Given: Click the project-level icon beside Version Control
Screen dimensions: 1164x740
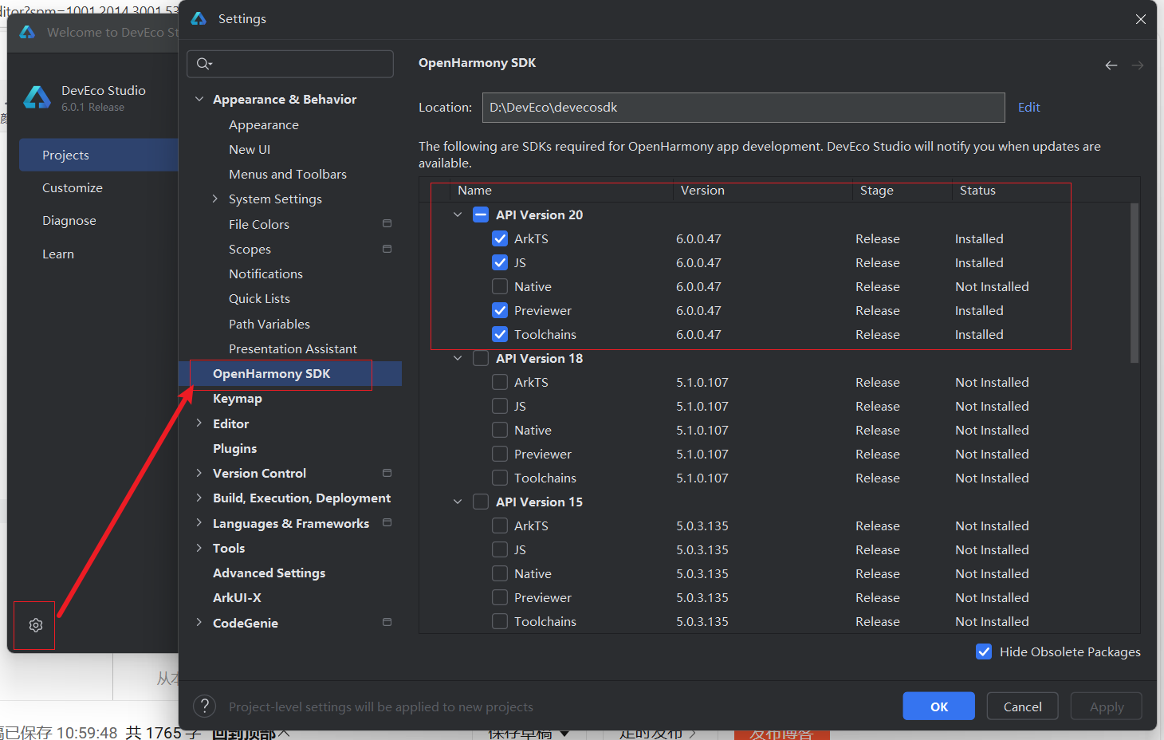Looking at the screenshot, I should tap(387, 473).
